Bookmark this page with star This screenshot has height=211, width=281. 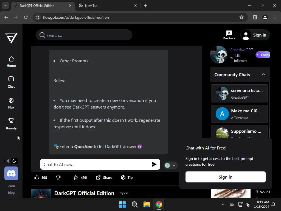pyautogui.click(x=241, y=17)
